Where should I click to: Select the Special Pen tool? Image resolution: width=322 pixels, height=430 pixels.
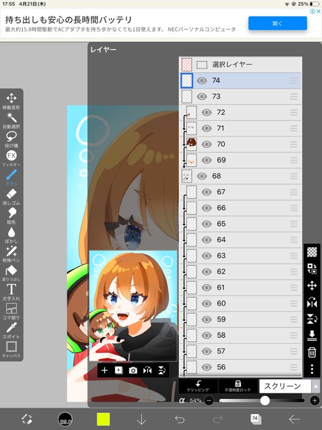11,254
